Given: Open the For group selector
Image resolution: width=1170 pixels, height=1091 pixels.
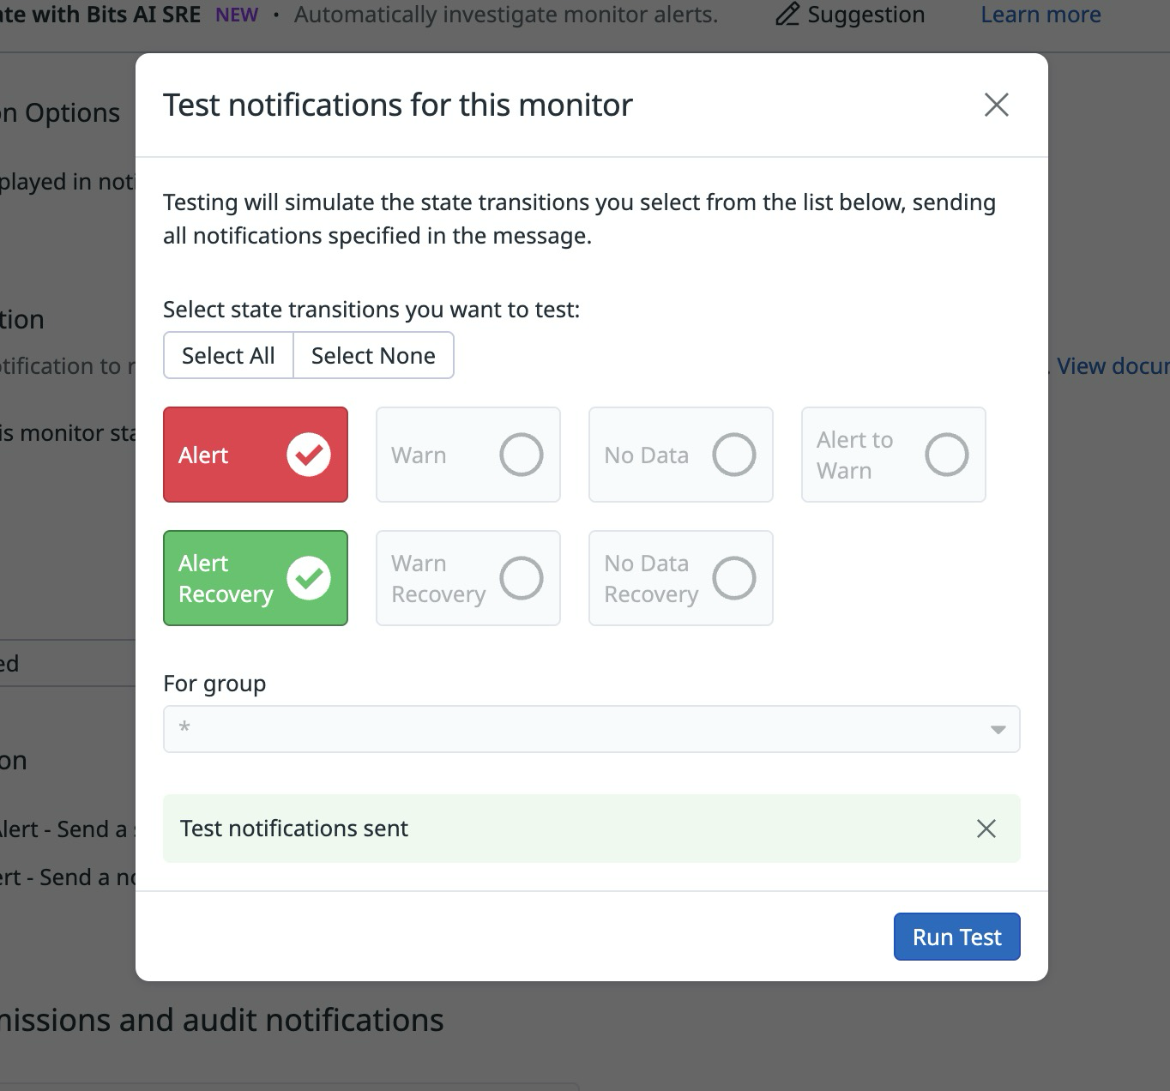Looking at the screenshot, I should (x=591, y=728).
